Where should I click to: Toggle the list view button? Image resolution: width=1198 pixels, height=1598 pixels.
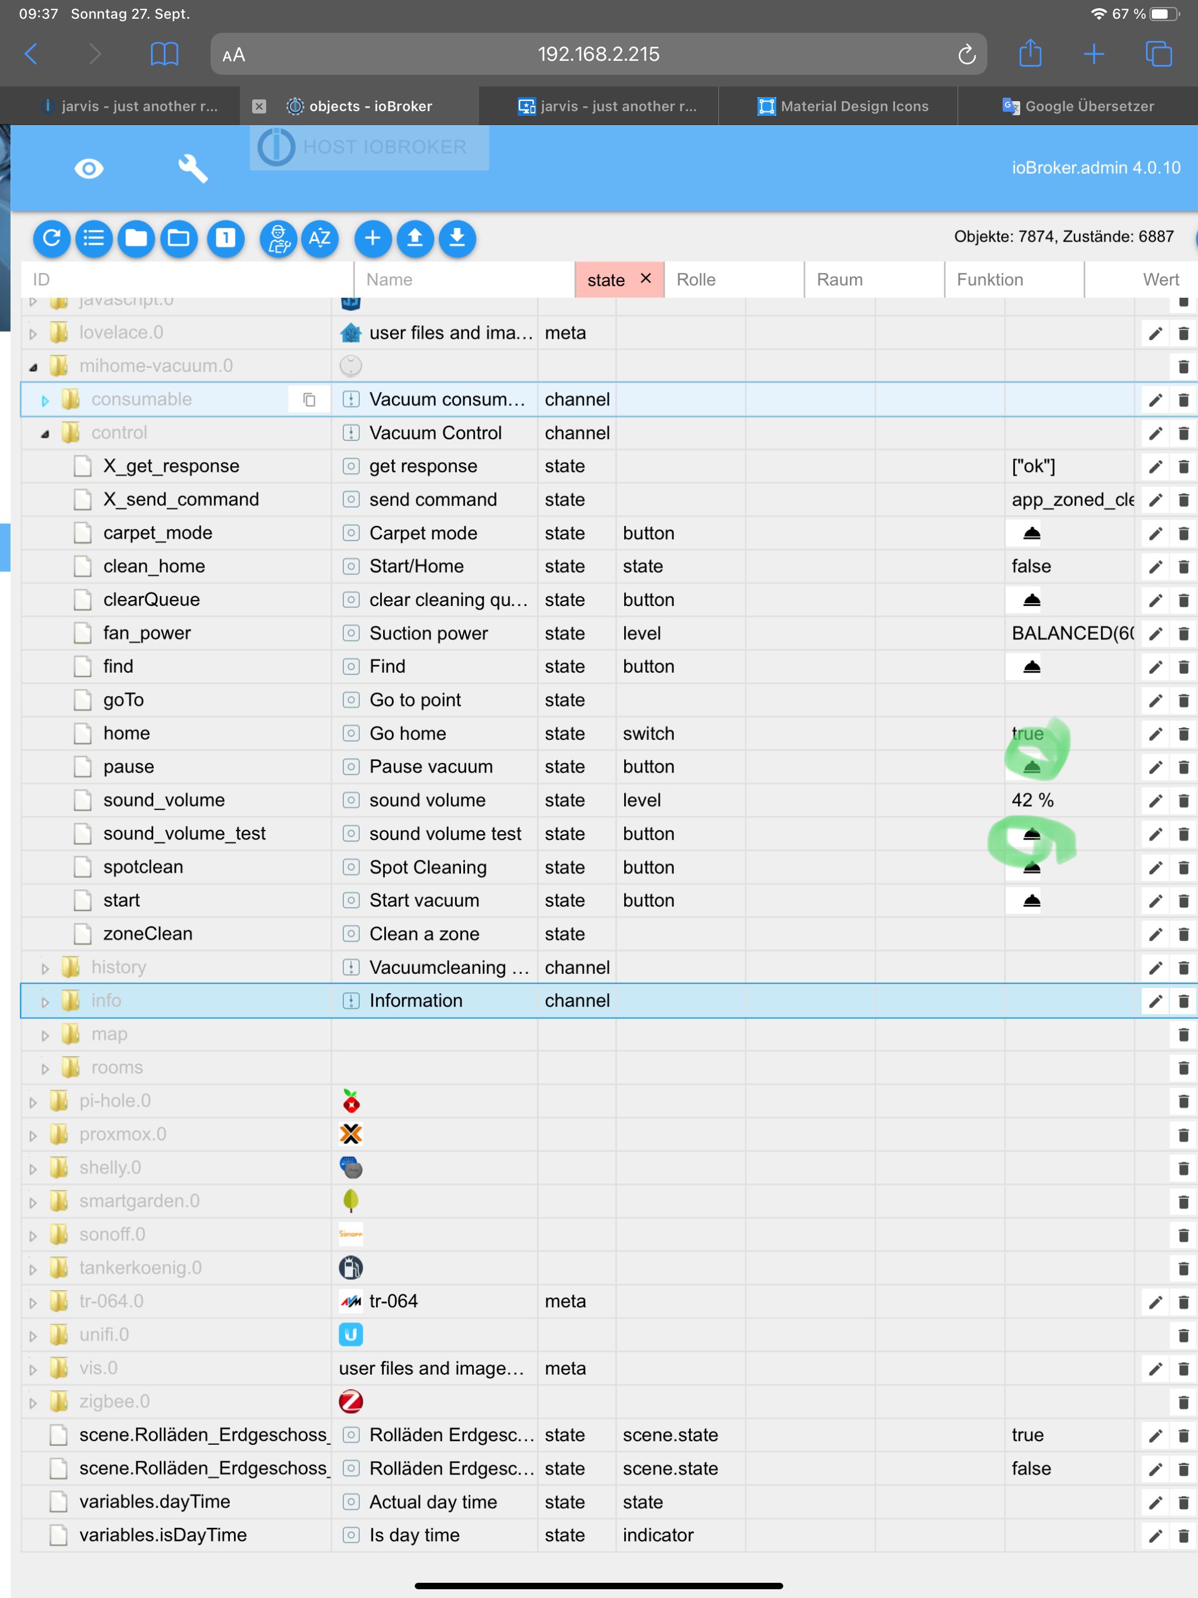coord(94,237)
